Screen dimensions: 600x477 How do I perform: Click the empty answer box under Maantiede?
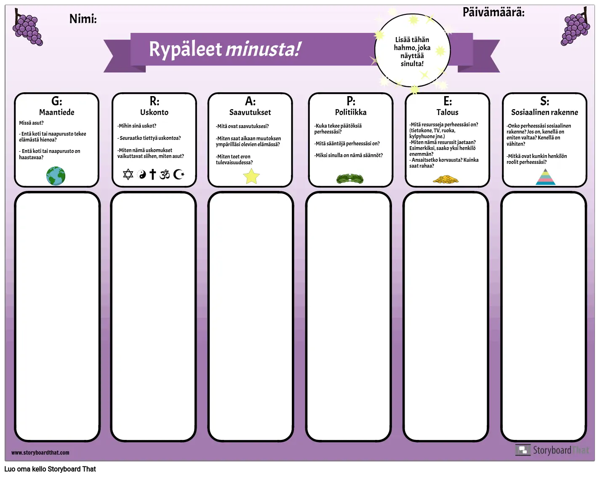[x=57, y=316]
